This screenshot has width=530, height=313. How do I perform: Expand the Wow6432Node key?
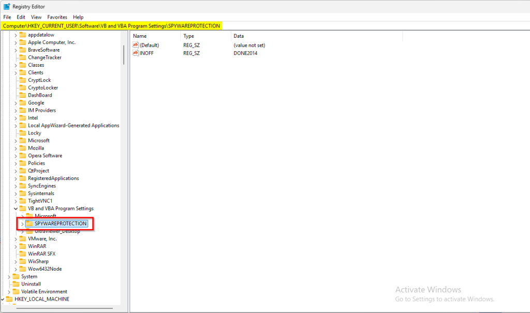coord(16,269)
